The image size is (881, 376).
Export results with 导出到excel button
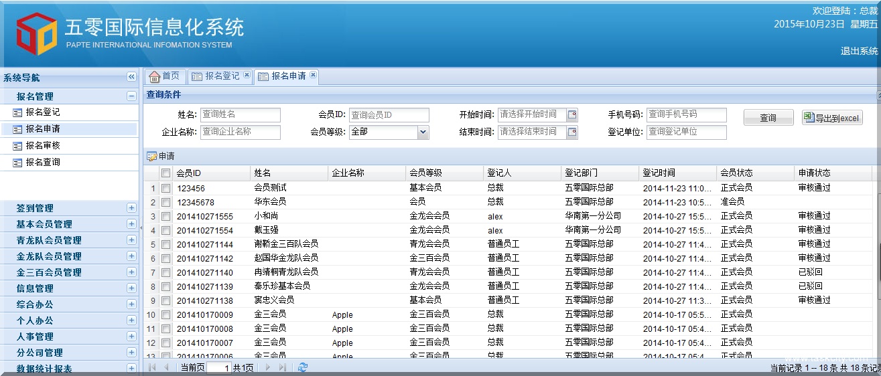(832, 118)
